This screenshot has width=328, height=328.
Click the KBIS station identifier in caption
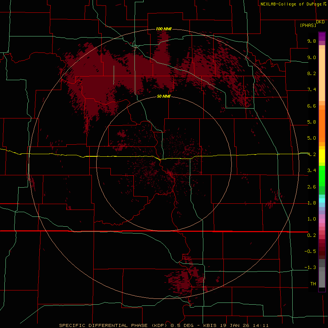click(210, 325)
